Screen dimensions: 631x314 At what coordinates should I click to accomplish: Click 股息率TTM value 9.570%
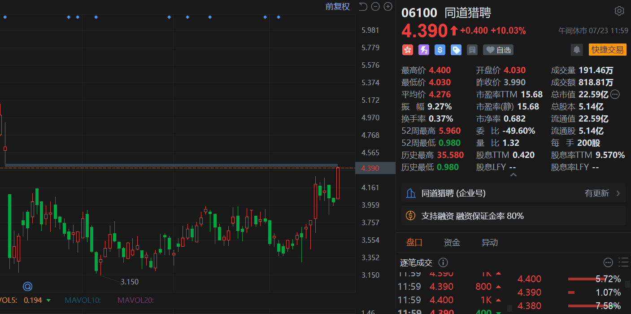610,155
